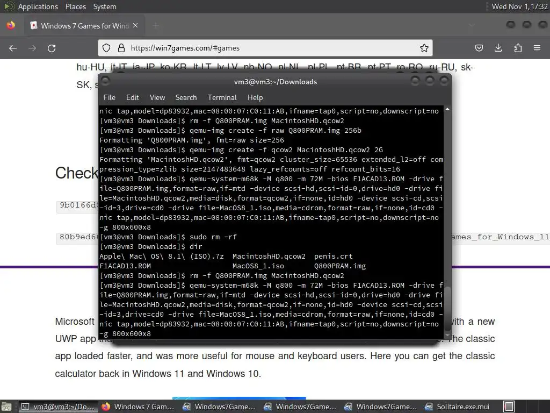Open Firefox extensions menu
This screenshot has width=550, height=413.
tap(518, 48)
